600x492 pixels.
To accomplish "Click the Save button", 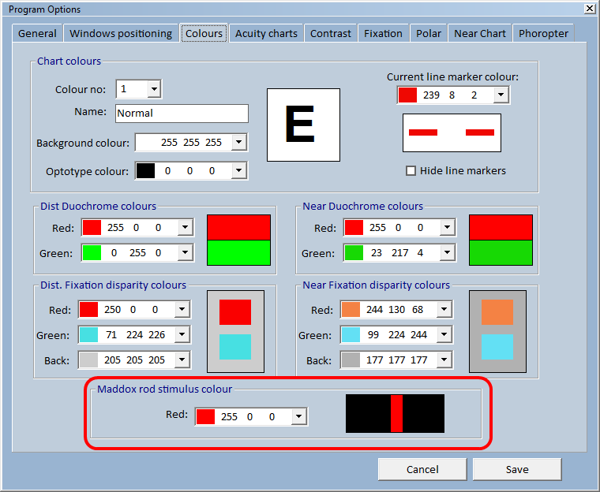I will 517,469.
